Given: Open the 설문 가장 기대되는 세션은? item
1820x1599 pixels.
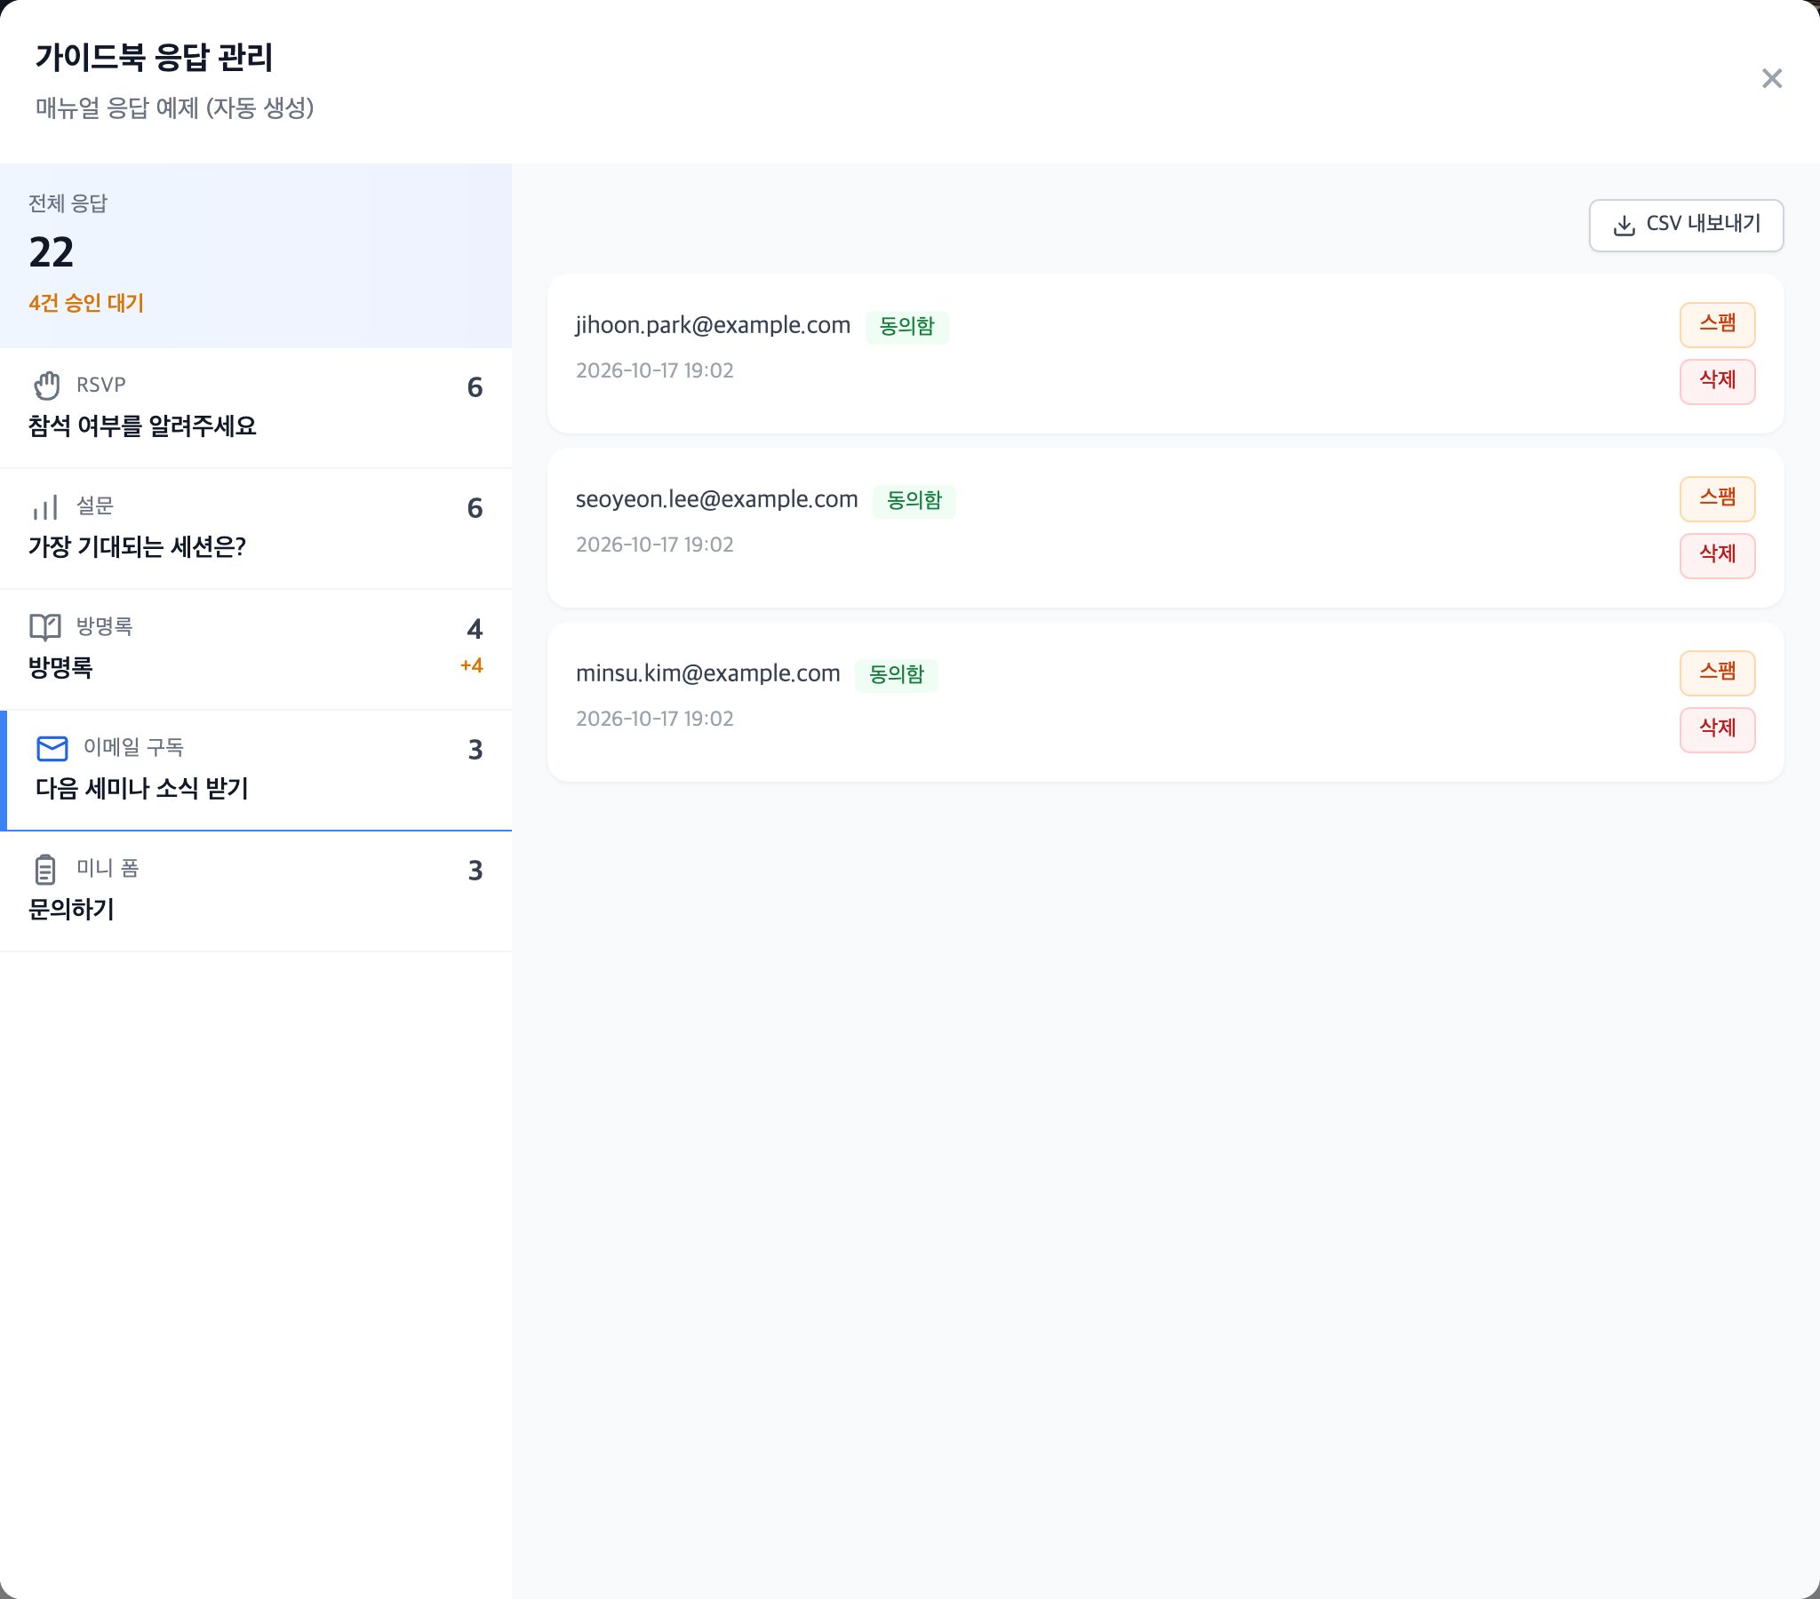Looking at the screenshot, I should point(256,529).
